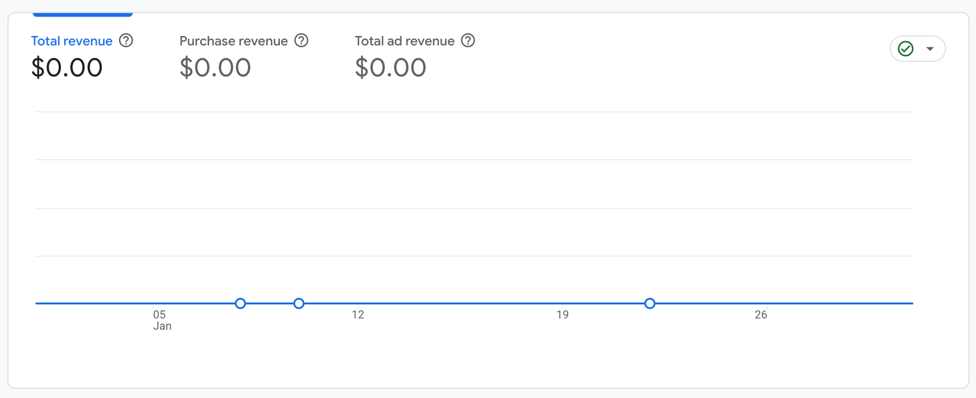Select the middle circle marker on the chart line
The height and width of the screenshot is (398, 976).
point(299,304)
